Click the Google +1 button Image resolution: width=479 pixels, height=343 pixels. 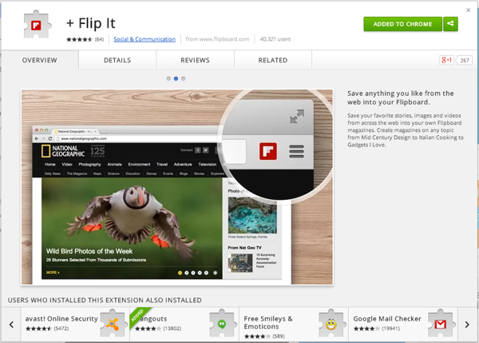coord(446,60)
